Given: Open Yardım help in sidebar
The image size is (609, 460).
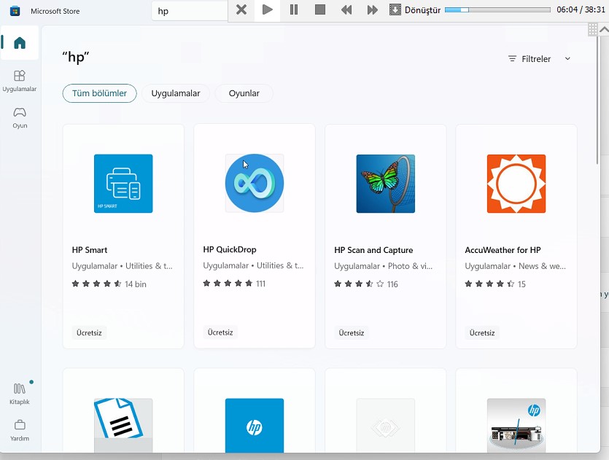Looking at the screenshot, I should coord(20,429).
